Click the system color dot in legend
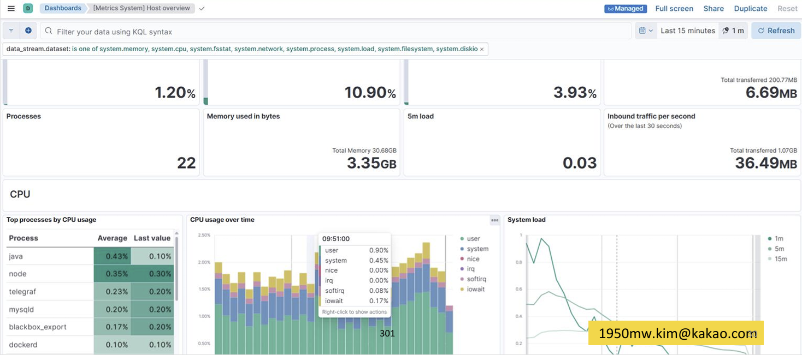Screen dimensions: 802x355 (462, 249)
